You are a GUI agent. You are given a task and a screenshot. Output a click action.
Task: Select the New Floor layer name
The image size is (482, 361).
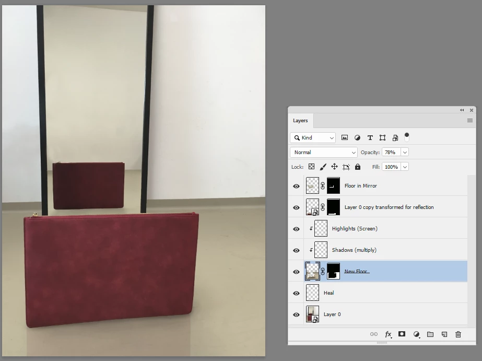point(356,271)
